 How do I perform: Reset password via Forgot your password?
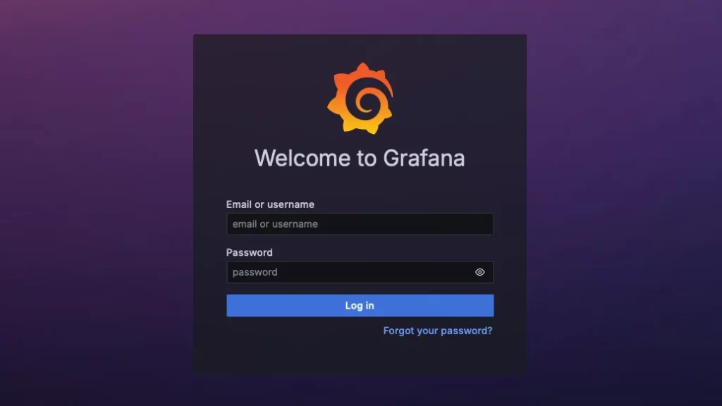point(437,331)
